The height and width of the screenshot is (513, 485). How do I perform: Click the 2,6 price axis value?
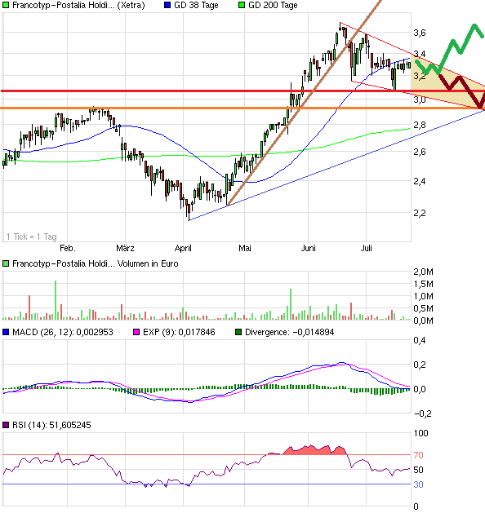pyautogui.click(x=420, y=153)
